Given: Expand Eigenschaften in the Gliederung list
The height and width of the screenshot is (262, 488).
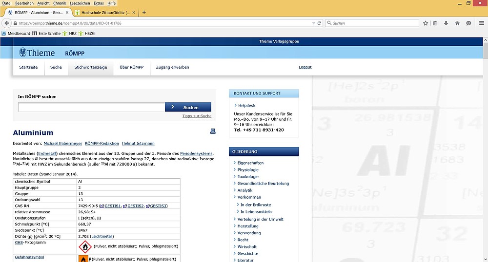Looking at the screenshot, I should 250,163.
